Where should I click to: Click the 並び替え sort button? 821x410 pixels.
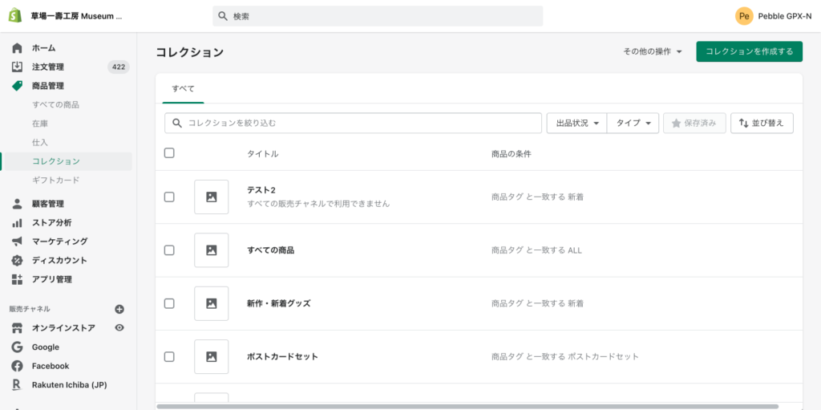coord(762,123)
